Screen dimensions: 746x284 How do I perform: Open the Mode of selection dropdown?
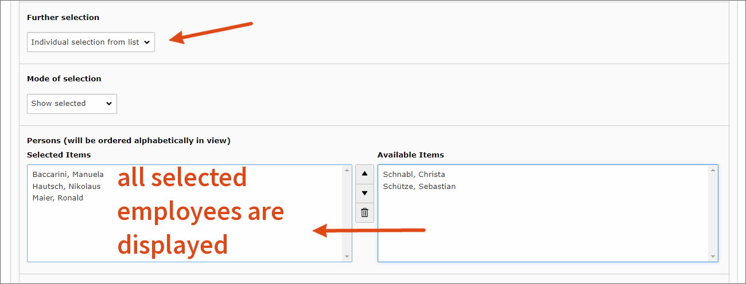[x=72, y=104]
